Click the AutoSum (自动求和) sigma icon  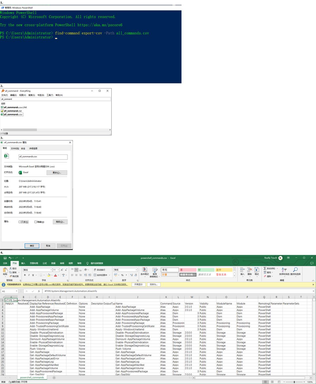[265, 268]
